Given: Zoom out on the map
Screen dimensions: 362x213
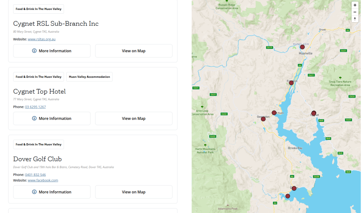Looking at the screenshot, I should [x=355, y=12].
